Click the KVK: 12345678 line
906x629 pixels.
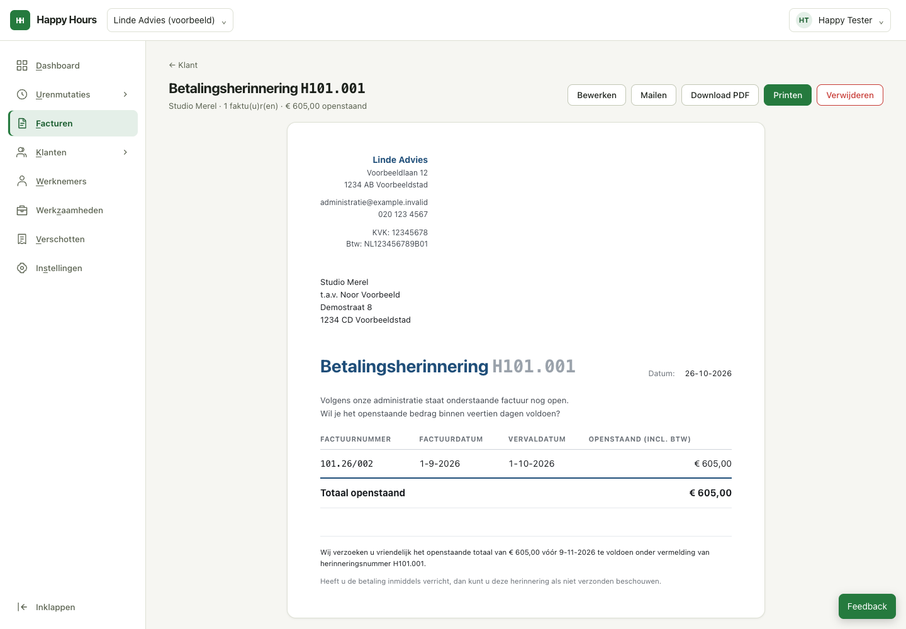(x=400, y=233)
